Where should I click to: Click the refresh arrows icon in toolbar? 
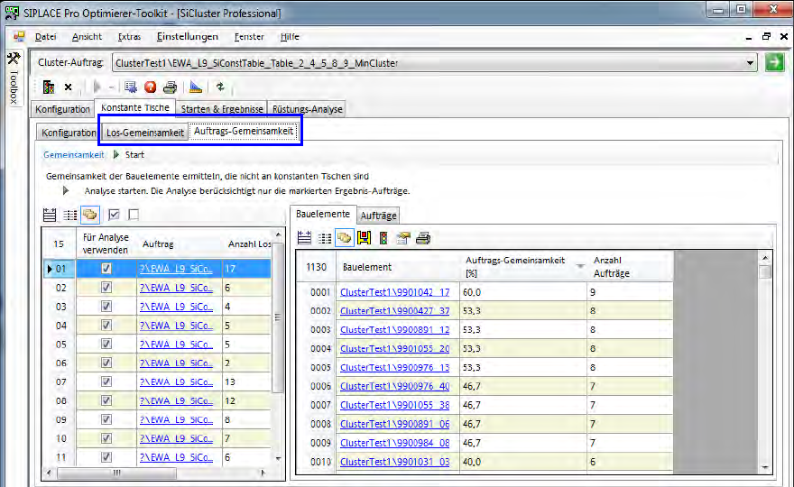click(x=219, y=87)
